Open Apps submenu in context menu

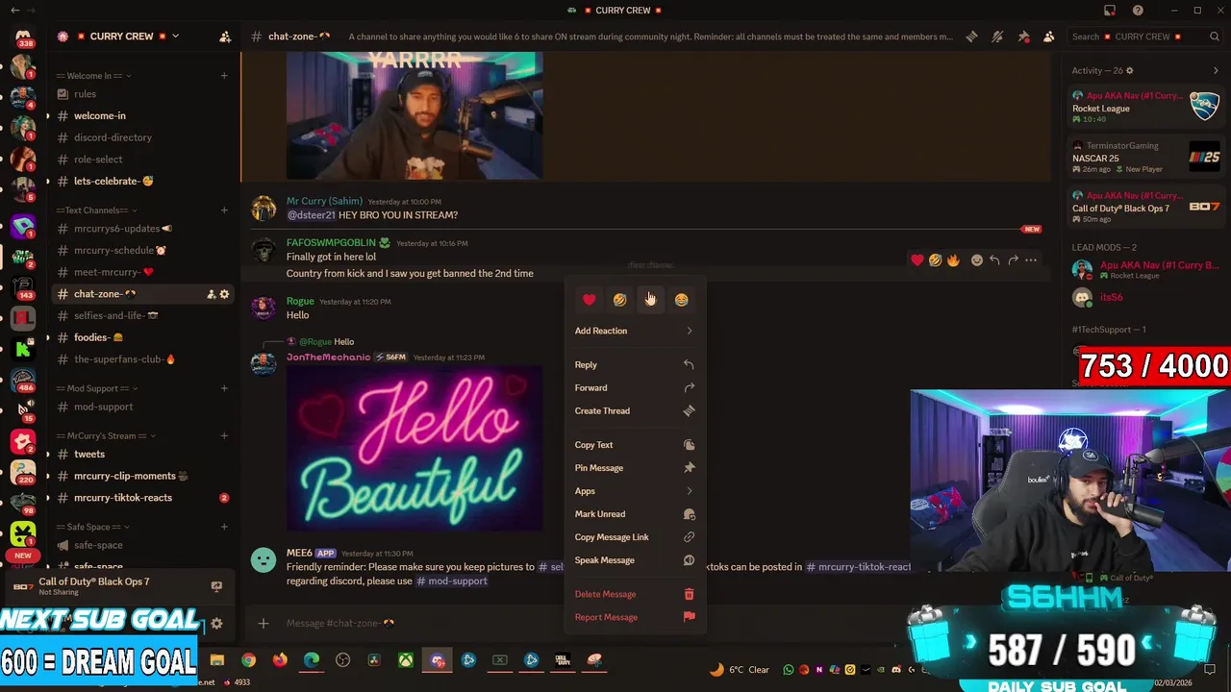coord(635,491)
